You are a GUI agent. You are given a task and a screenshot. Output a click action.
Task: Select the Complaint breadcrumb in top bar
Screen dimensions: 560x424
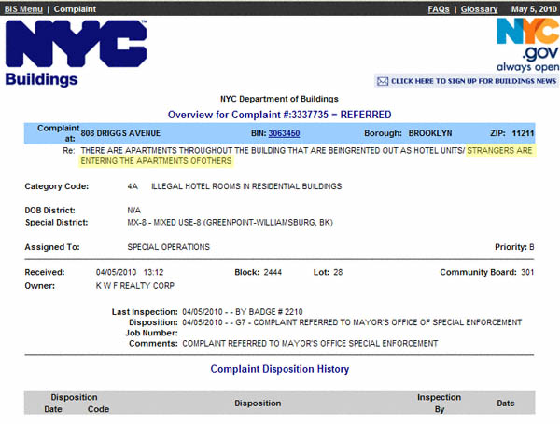tap(75, 8)
